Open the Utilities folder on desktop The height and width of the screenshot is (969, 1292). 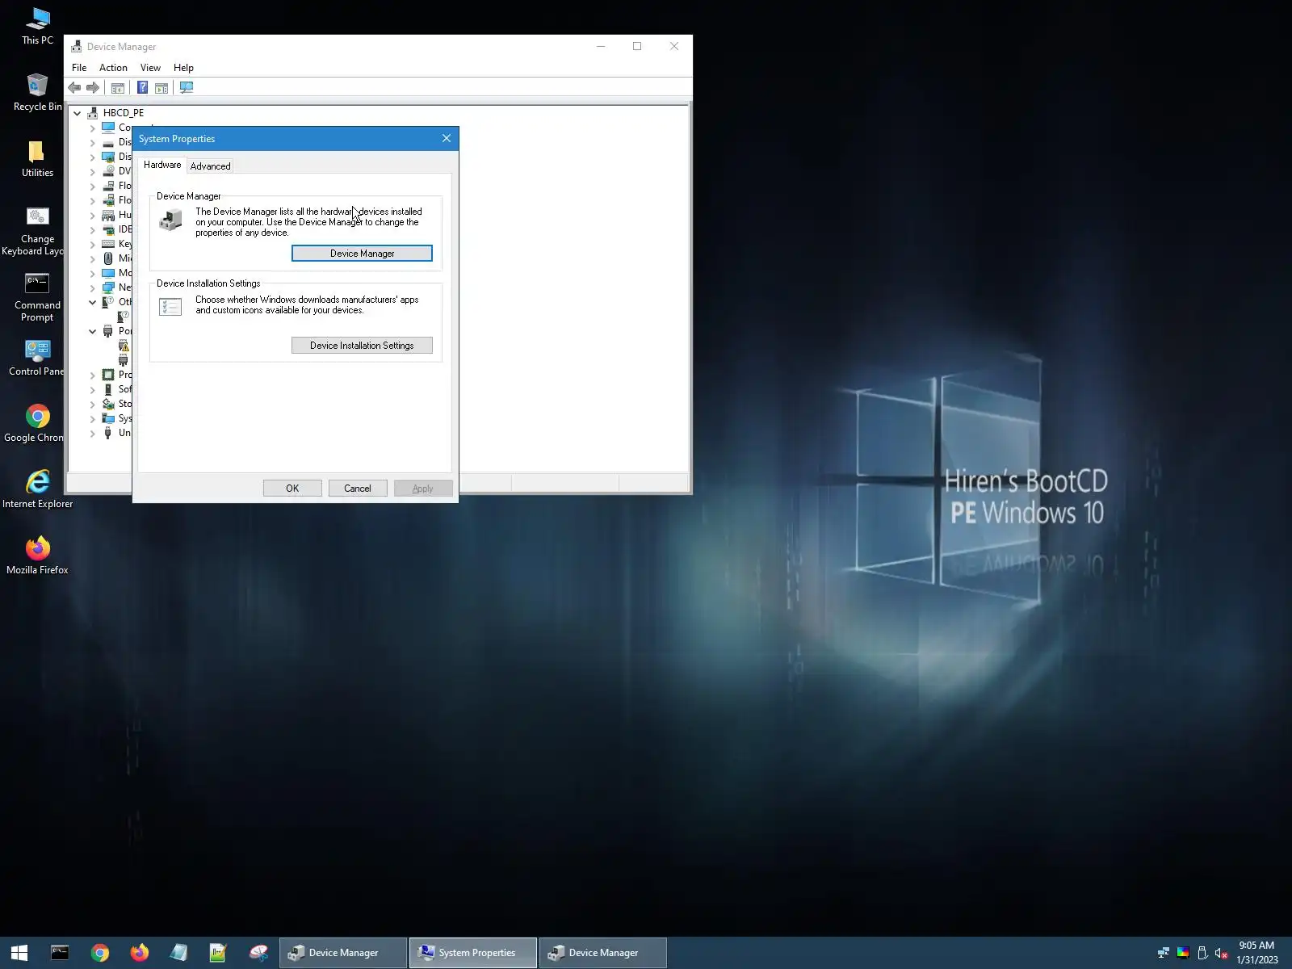pyautogui.click(x=37, y=158)
